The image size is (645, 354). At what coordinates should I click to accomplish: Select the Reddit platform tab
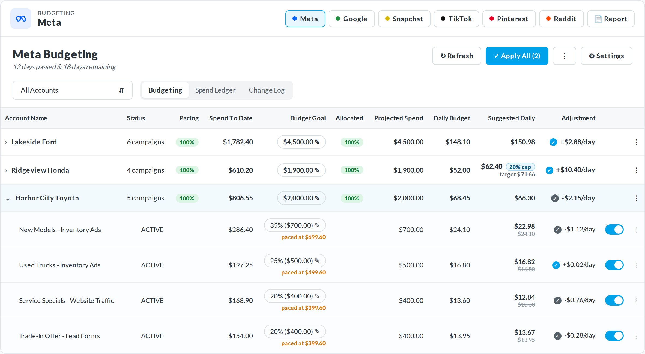pyautogui.click(x=561, y=19)
